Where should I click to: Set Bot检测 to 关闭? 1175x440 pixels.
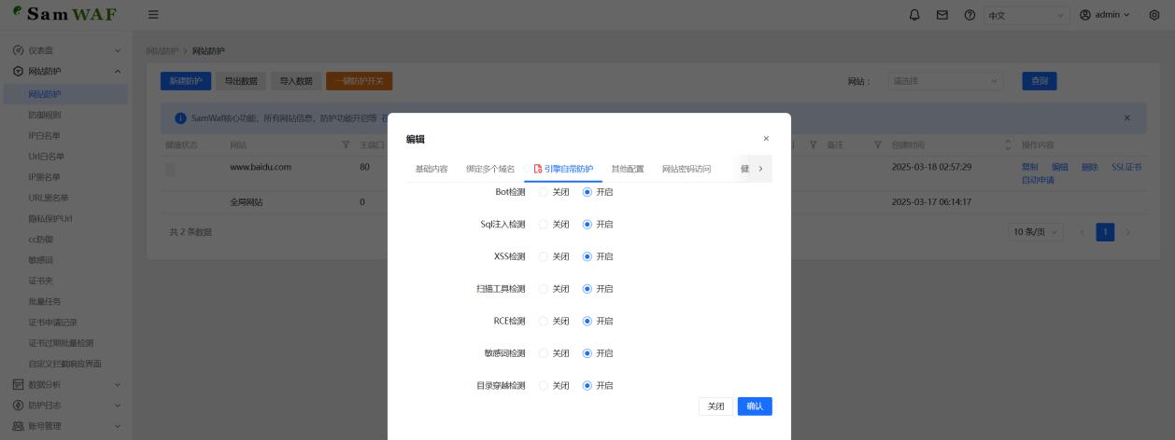click(545, 192)
